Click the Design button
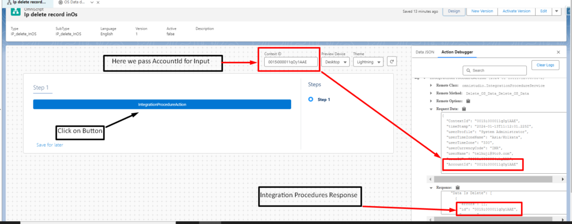This screenshot has width=572, height=224. tap(454, 11)
